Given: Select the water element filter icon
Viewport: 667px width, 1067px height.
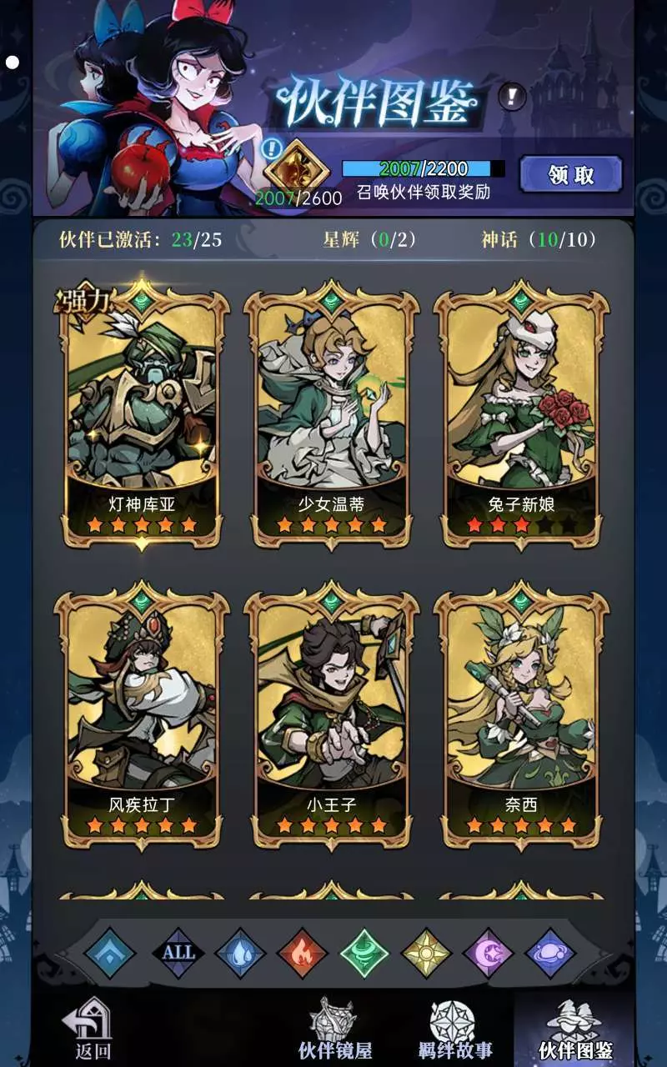Looking at the screenshot, I should [240, 952].
